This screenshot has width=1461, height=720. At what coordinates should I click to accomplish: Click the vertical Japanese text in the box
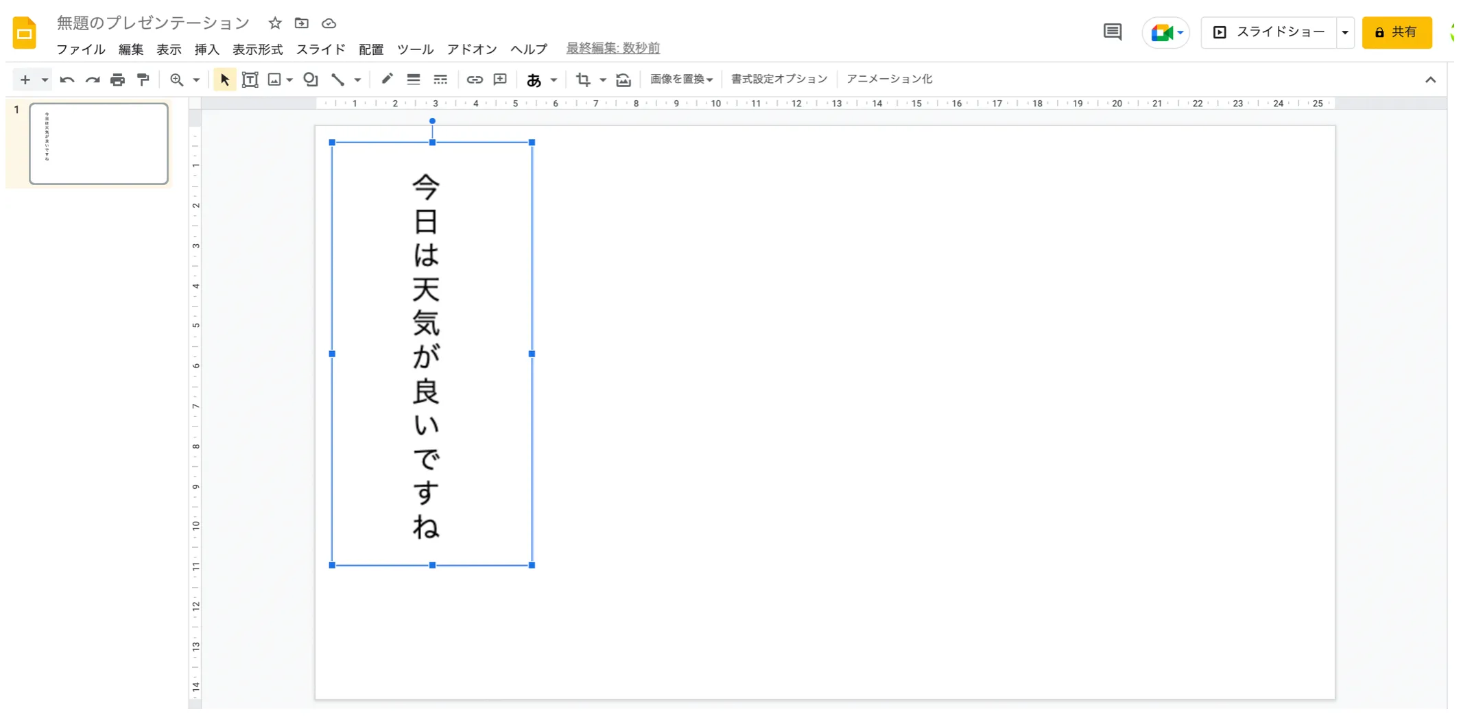[x=425, y=355]
